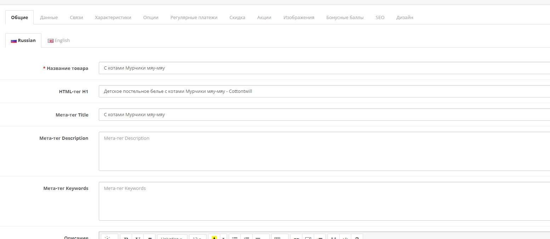Go to the SEO tab
550x239 pixels.
(380, 17)
